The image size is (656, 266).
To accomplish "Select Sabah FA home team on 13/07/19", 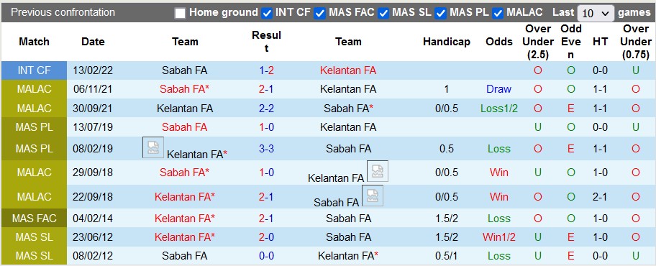I will coord(184,127).
